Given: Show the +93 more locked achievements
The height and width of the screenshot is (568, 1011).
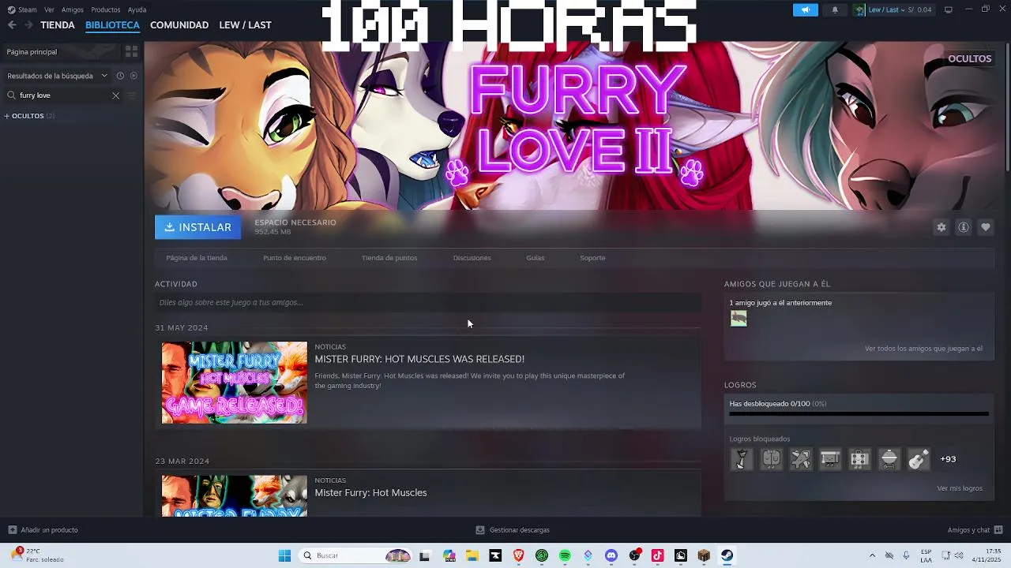Looking at the screenshot, I should 948,459.
